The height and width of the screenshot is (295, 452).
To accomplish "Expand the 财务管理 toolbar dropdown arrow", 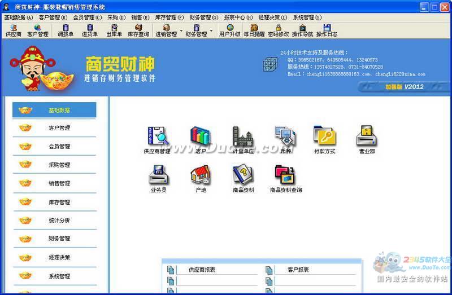I will tap(211, 30).
